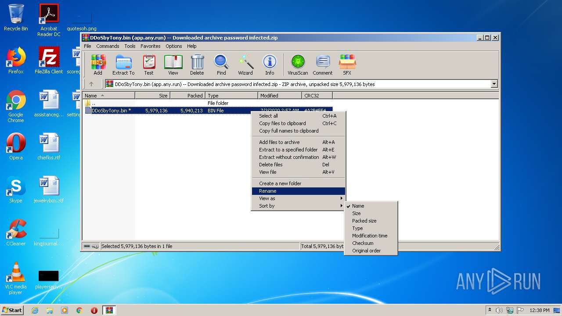Click the Packed column header

[187, 95]
